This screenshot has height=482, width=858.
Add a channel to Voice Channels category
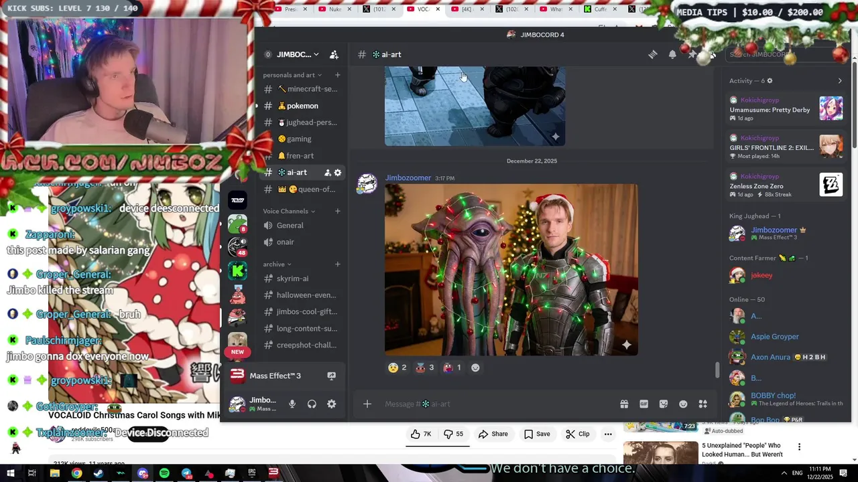click(337, 211)
